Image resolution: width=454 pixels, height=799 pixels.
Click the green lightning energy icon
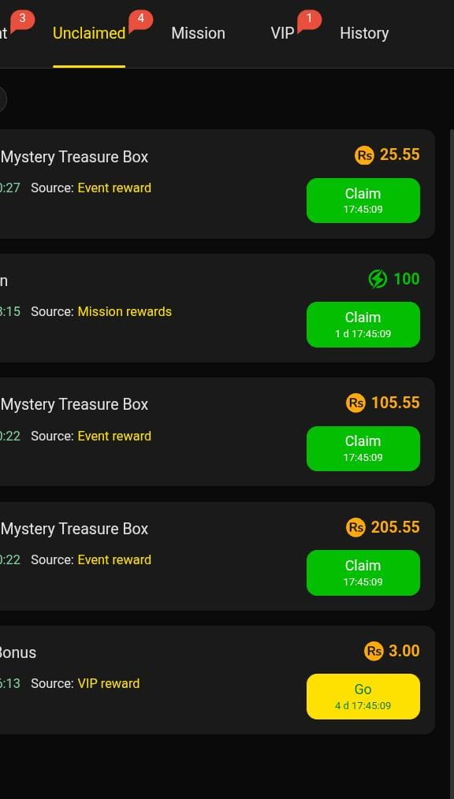[x=378, y=279]
